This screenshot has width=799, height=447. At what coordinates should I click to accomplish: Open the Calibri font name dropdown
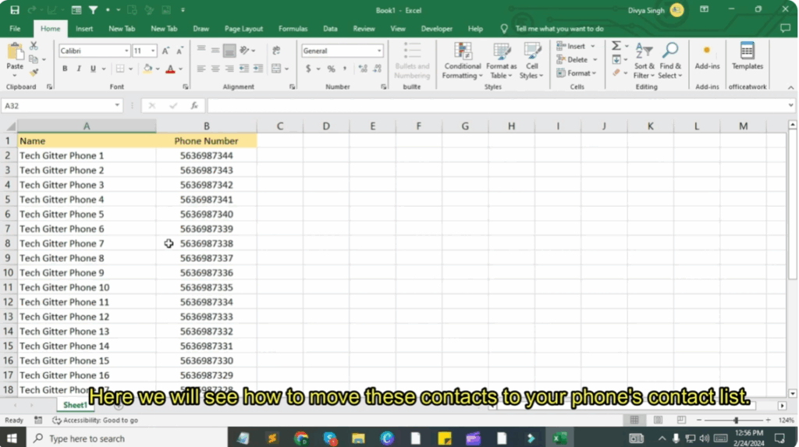[x=126, y=51]
